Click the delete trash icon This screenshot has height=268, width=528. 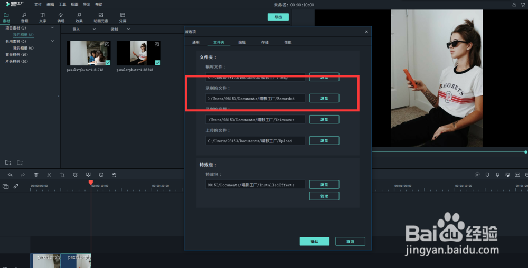[36, 175]
